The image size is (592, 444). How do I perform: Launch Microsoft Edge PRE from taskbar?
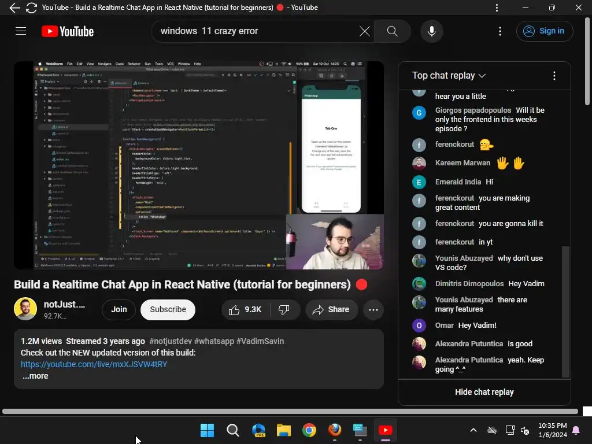point(258,430)
